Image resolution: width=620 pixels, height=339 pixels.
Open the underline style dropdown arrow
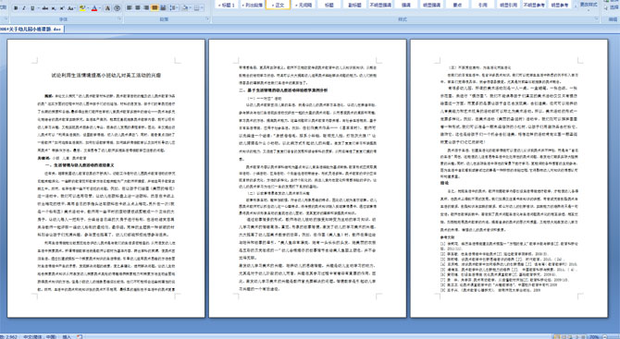coord(38,8)
